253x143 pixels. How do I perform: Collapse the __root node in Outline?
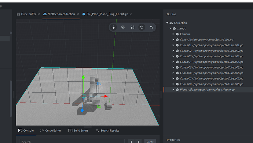170,28
